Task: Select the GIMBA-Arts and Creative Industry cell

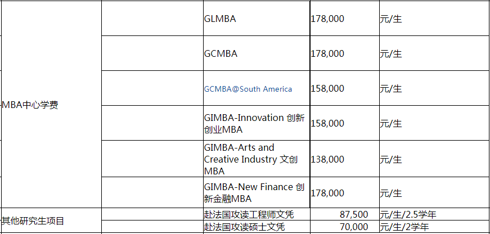Action: pyautogui.click(x=257, y=159)
